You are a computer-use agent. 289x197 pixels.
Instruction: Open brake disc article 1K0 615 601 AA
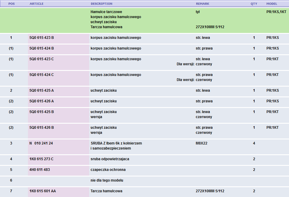pyautogui.click(x=42, y=191)
